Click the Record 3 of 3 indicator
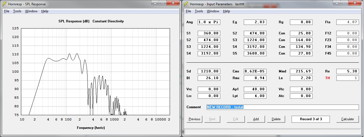 point(311,119)
